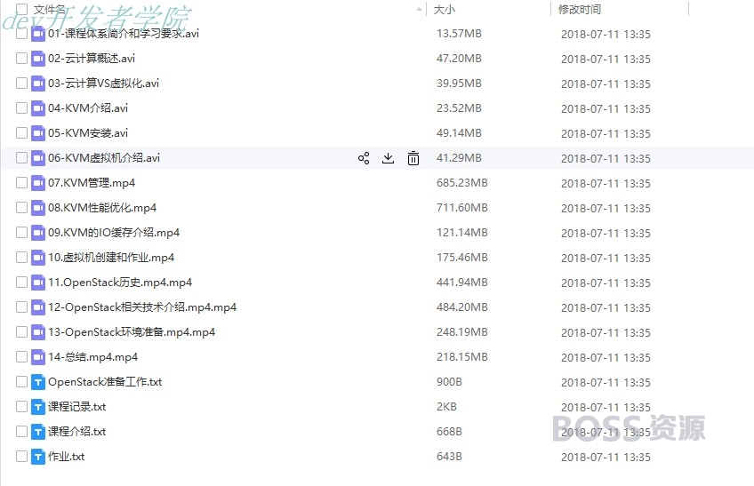Click the share icon on 06-KVM虚拟机介绍.avi row
The height and width of the screenshot is (486, 754).
click(364, 158)
